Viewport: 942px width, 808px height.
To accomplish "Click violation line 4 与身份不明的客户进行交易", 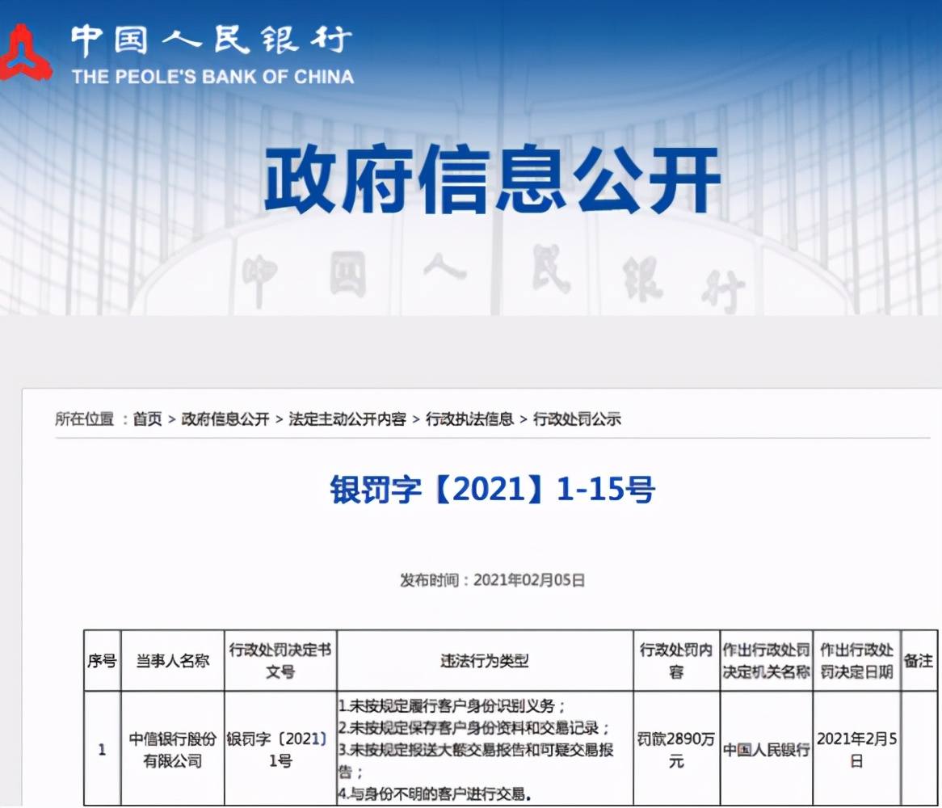I will [x=435, y=794].
